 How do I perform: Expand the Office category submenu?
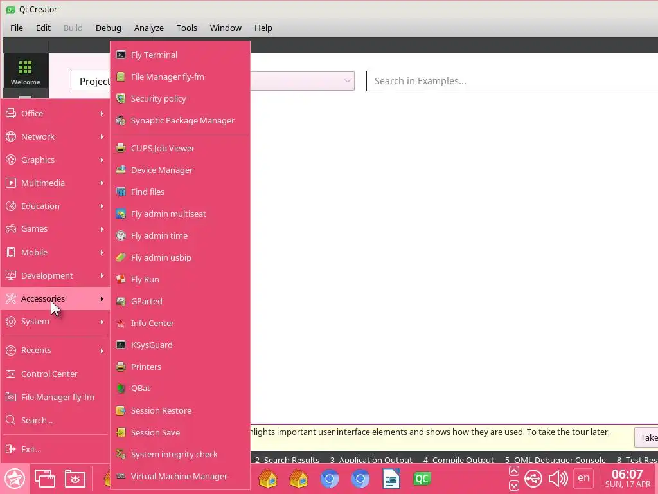click(x=55, y=113)
